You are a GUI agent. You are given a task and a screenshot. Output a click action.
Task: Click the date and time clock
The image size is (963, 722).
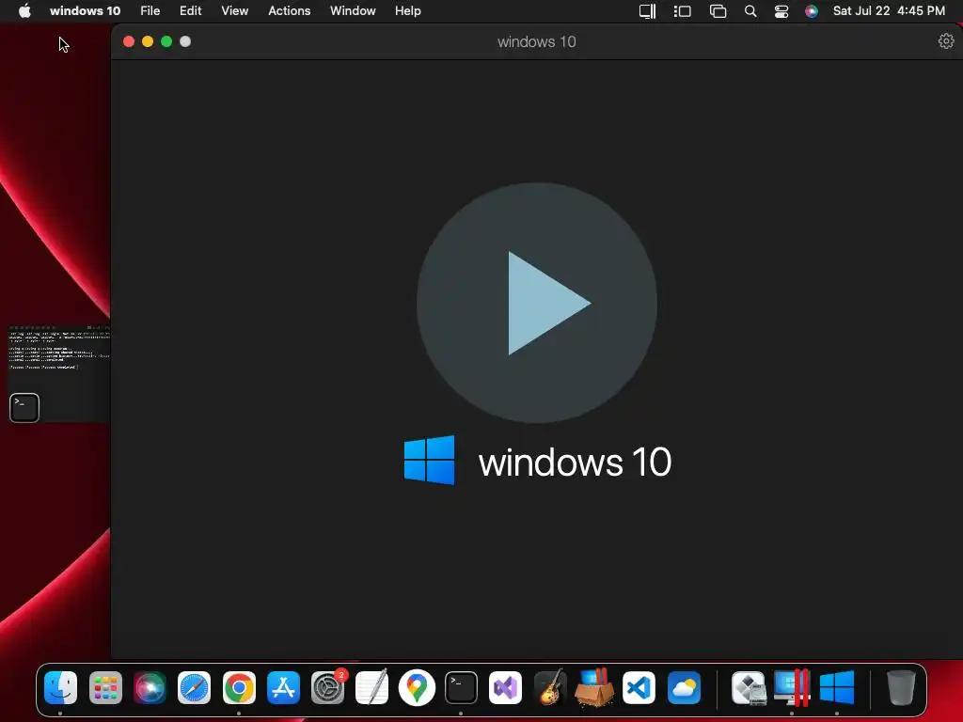(889, 11)
